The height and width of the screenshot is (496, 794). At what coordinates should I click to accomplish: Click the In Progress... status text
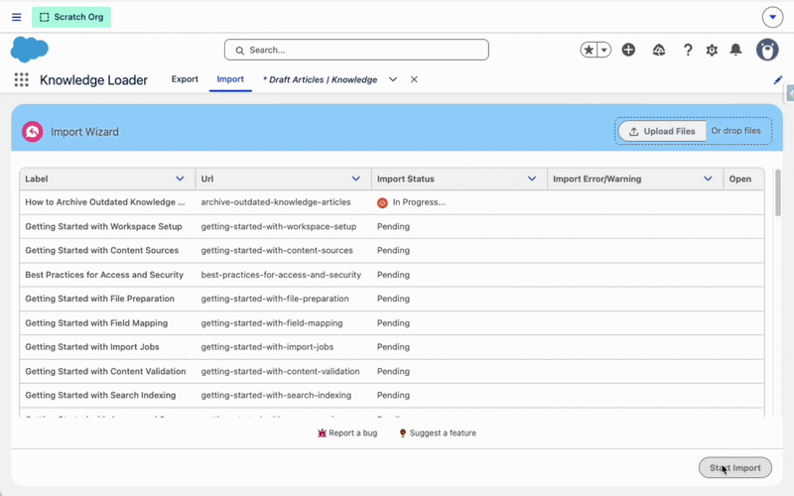(419, 202)
